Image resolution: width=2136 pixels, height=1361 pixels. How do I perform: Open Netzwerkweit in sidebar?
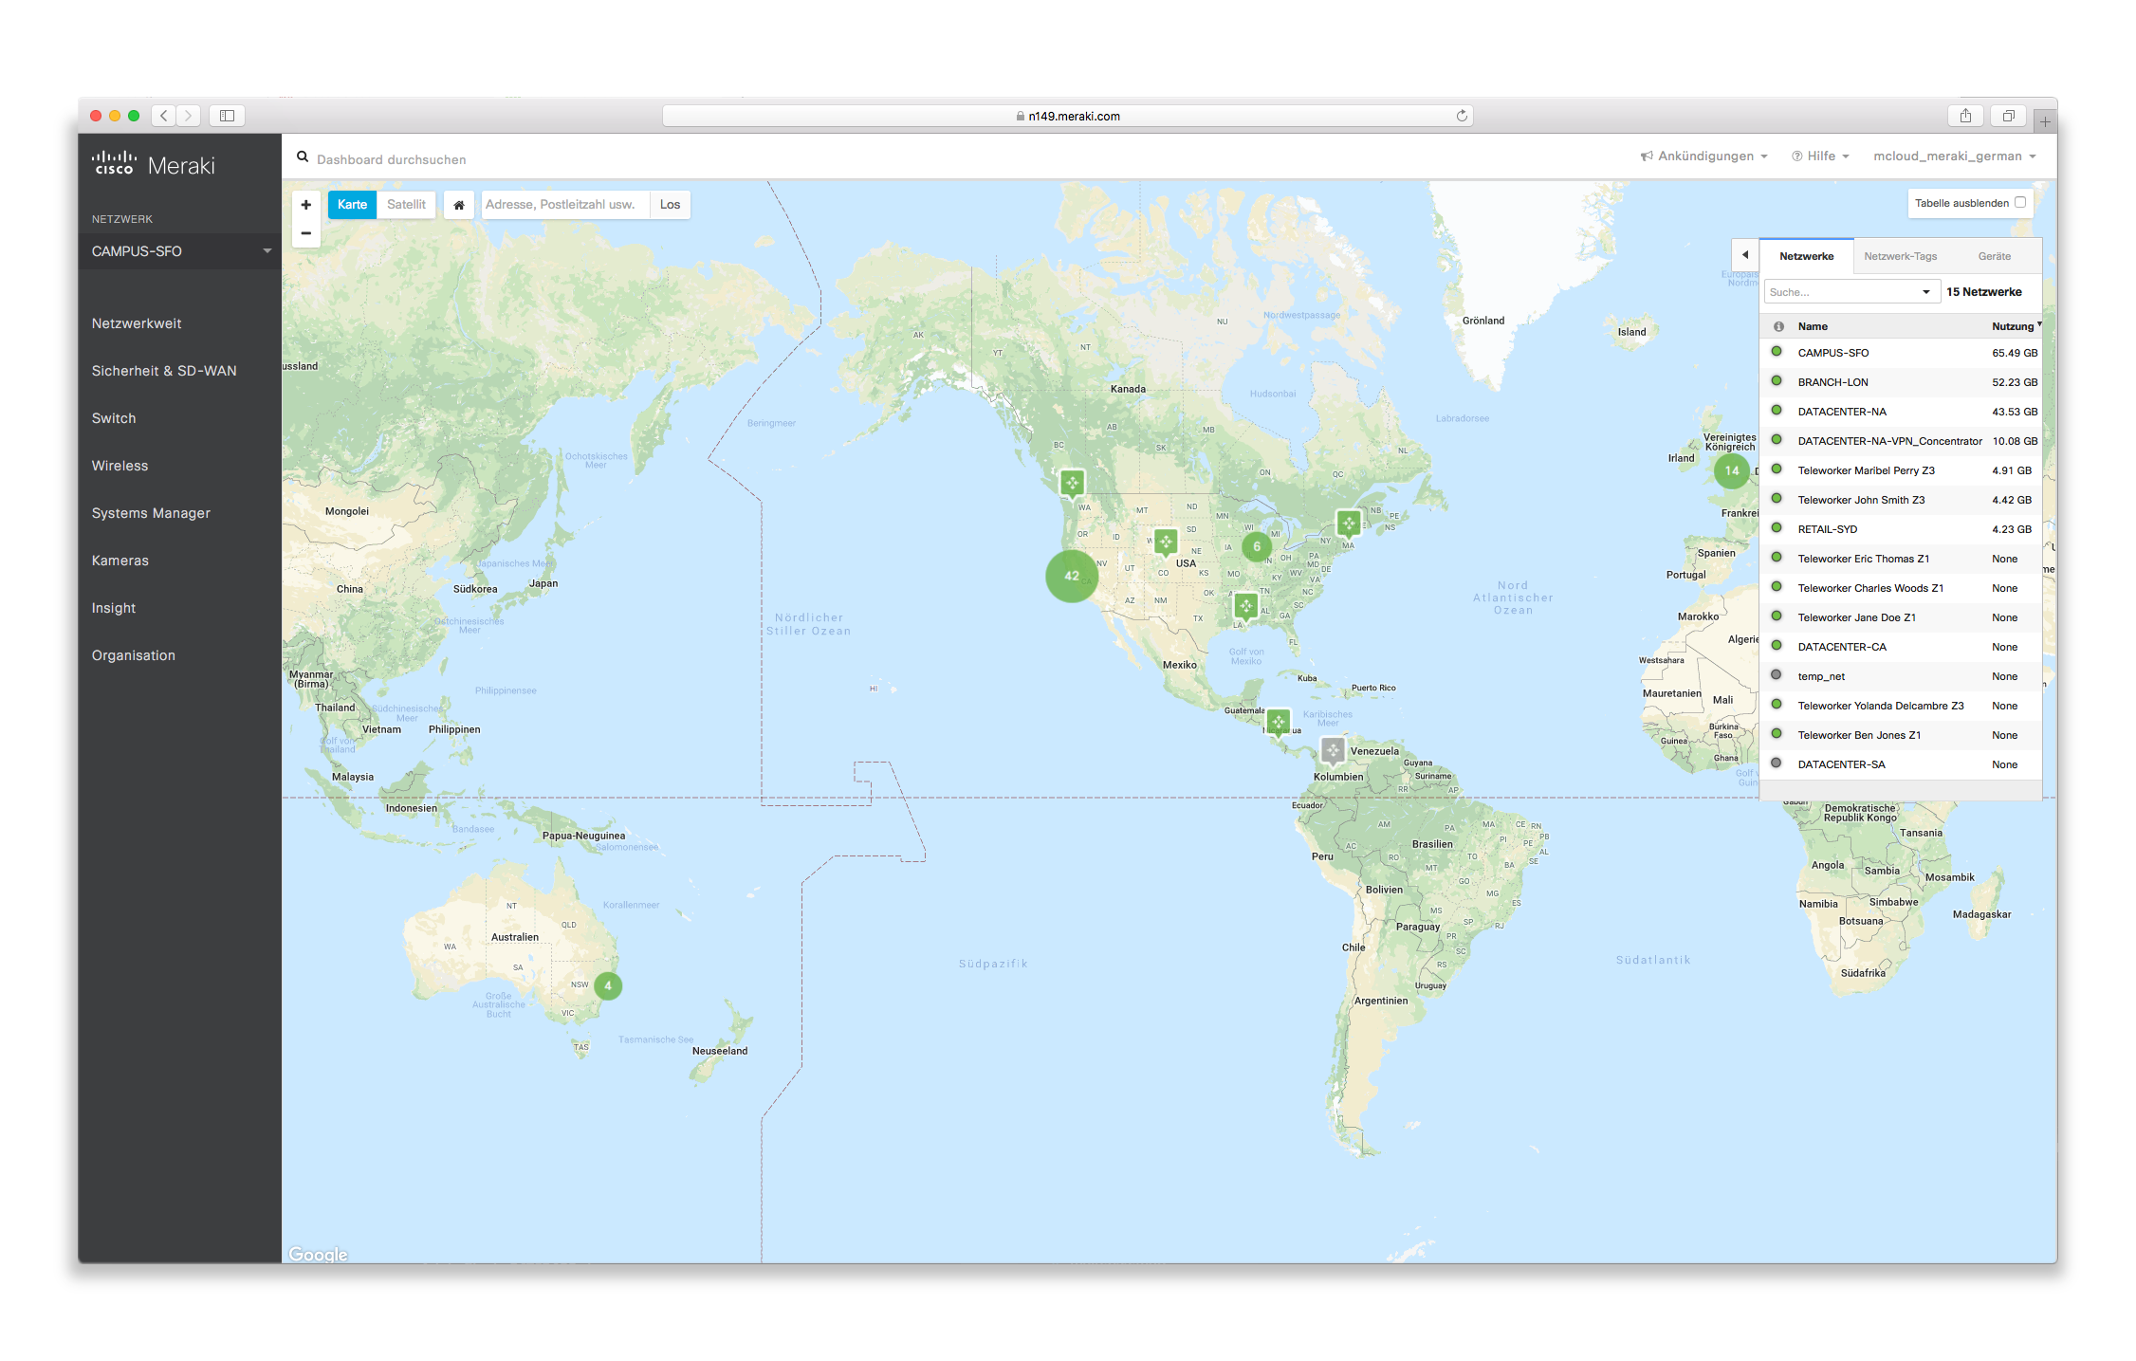[x=137, y=323]
